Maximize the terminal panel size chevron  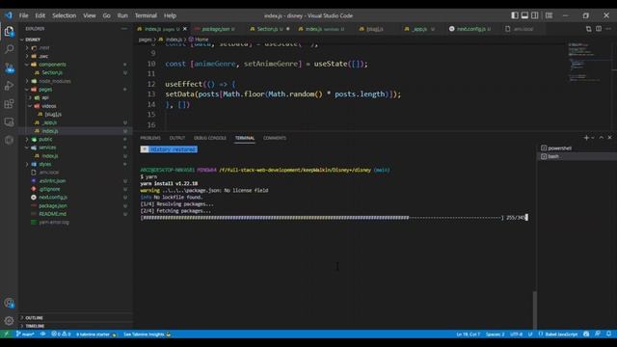pos(602,138)
